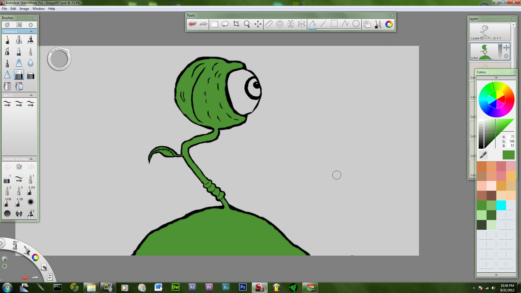Open the color wheel in corner lagoon
This screenshot has height=293, width=521.
coord(35,257)
